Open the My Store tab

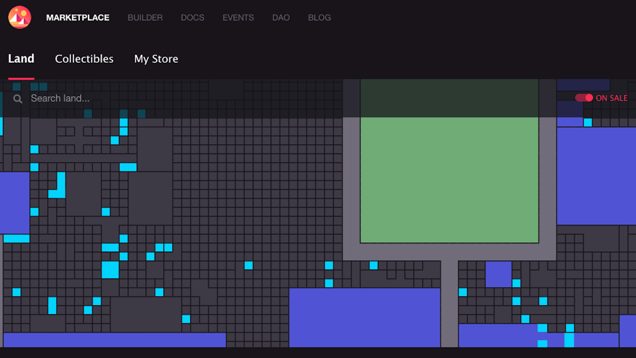(156, 59)
